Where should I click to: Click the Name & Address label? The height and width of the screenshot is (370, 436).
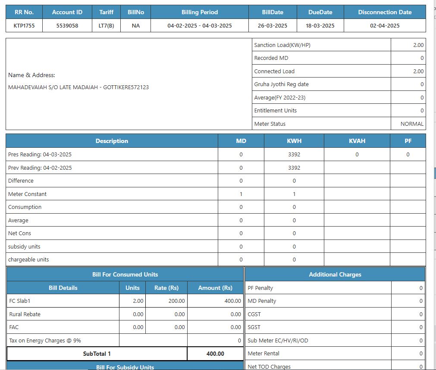pyautogui.click(x=32, y=75)
